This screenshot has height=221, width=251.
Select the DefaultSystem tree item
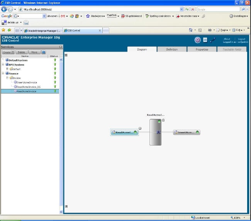[17, 60]
